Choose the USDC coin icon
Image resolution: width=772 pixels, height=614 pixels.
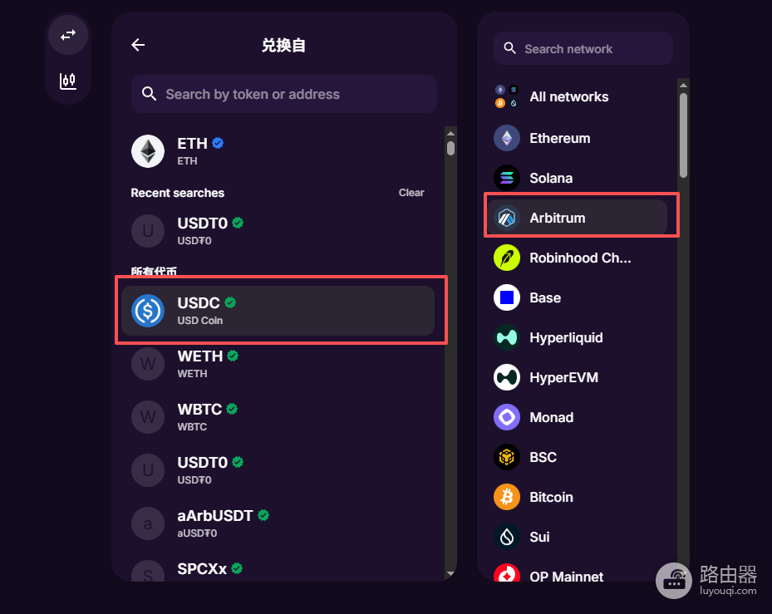148,311
